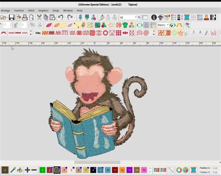Add a color with the plus icon

pyautogui.click(x=28, y=170)
